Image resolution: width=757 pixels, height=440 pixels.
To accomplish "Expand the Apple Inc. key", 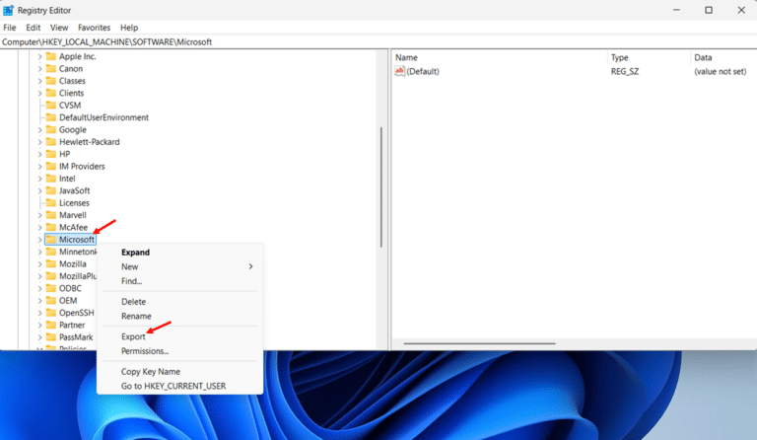I will tap(39, 56).
